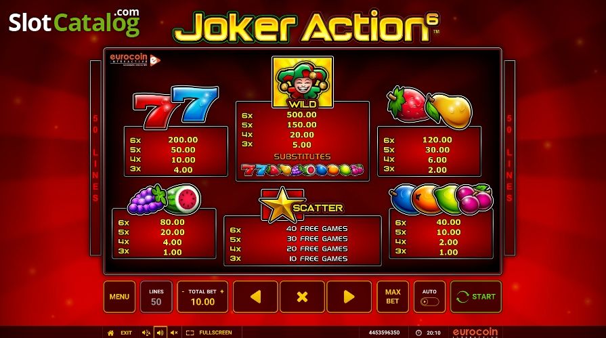Image resolution: width=606 pixels, height=338 pixels.
Task: Start a spin with START button
Action: point(476,297)
